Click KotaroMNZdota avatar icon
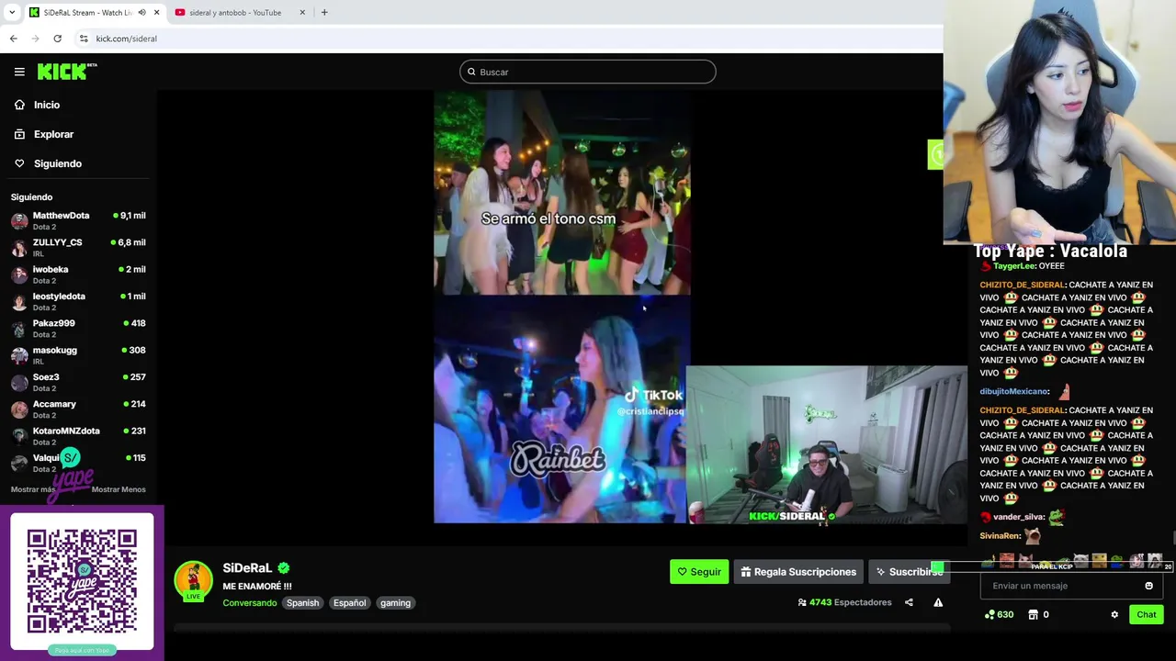The image size is (1176, 661). pyautogui.click(x=19, y=436)
